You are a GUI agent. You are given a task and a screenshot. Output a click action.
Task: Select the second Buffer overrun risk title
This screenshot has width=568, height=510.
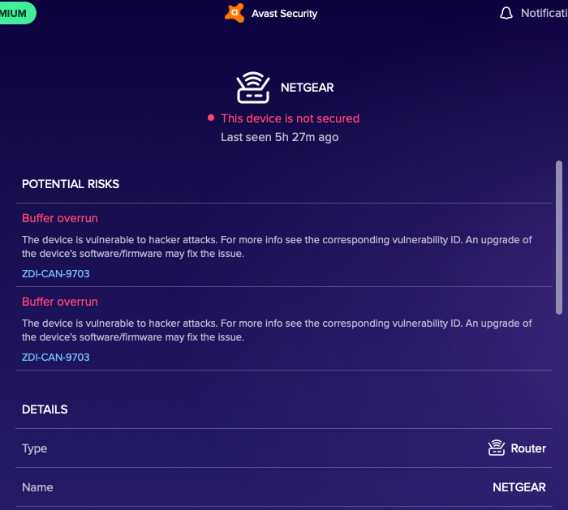(x=60, y=302)
